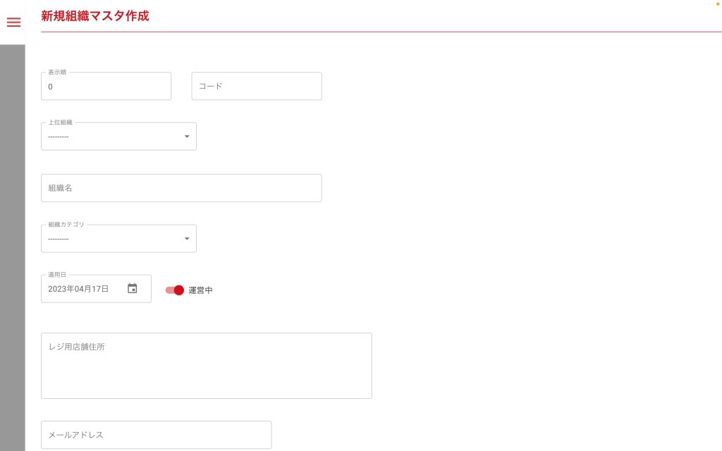Click the gray collapsed sidebar strip
This screenshot has width=722, height=451.
pyautogui.click(x=12, y=247)
